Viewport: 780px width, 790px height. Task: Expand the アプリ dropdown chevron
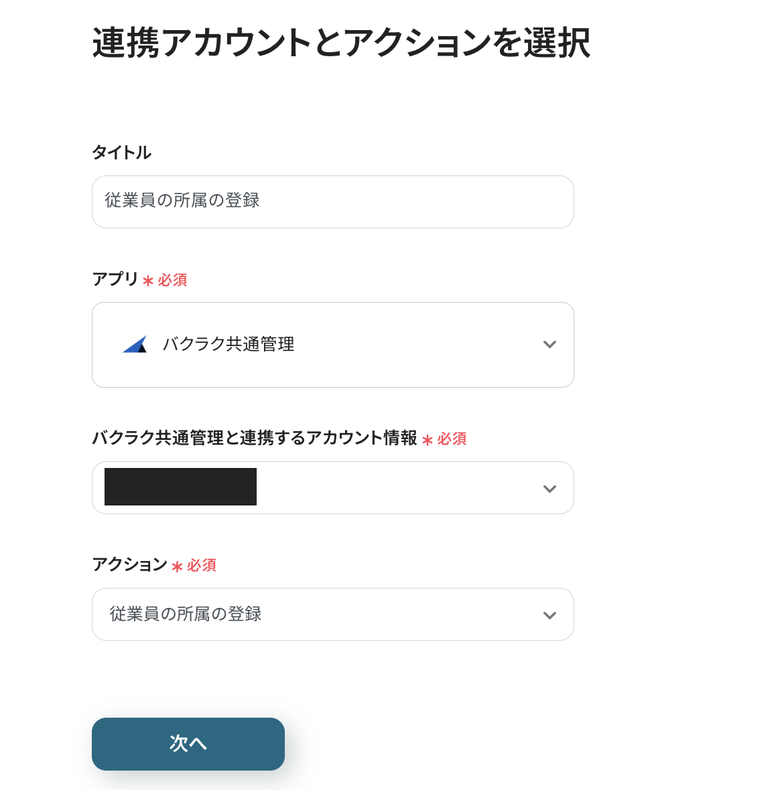tap(549, 345)
